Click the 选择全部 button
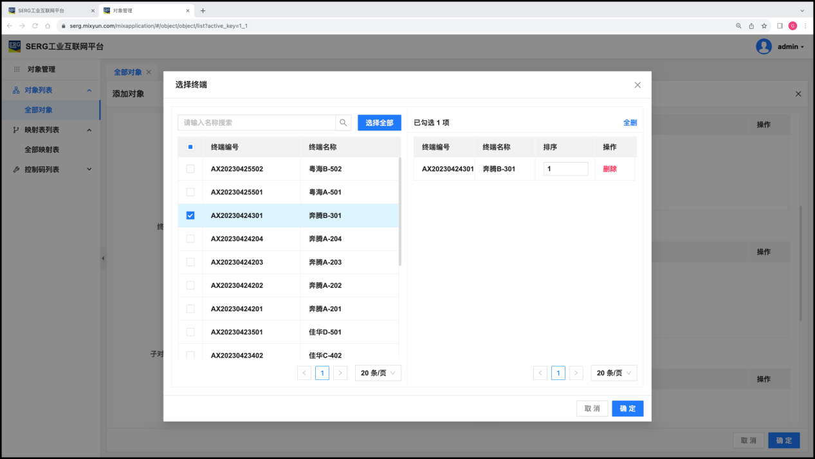The image size is (815, 459). (x=379, y=123)
